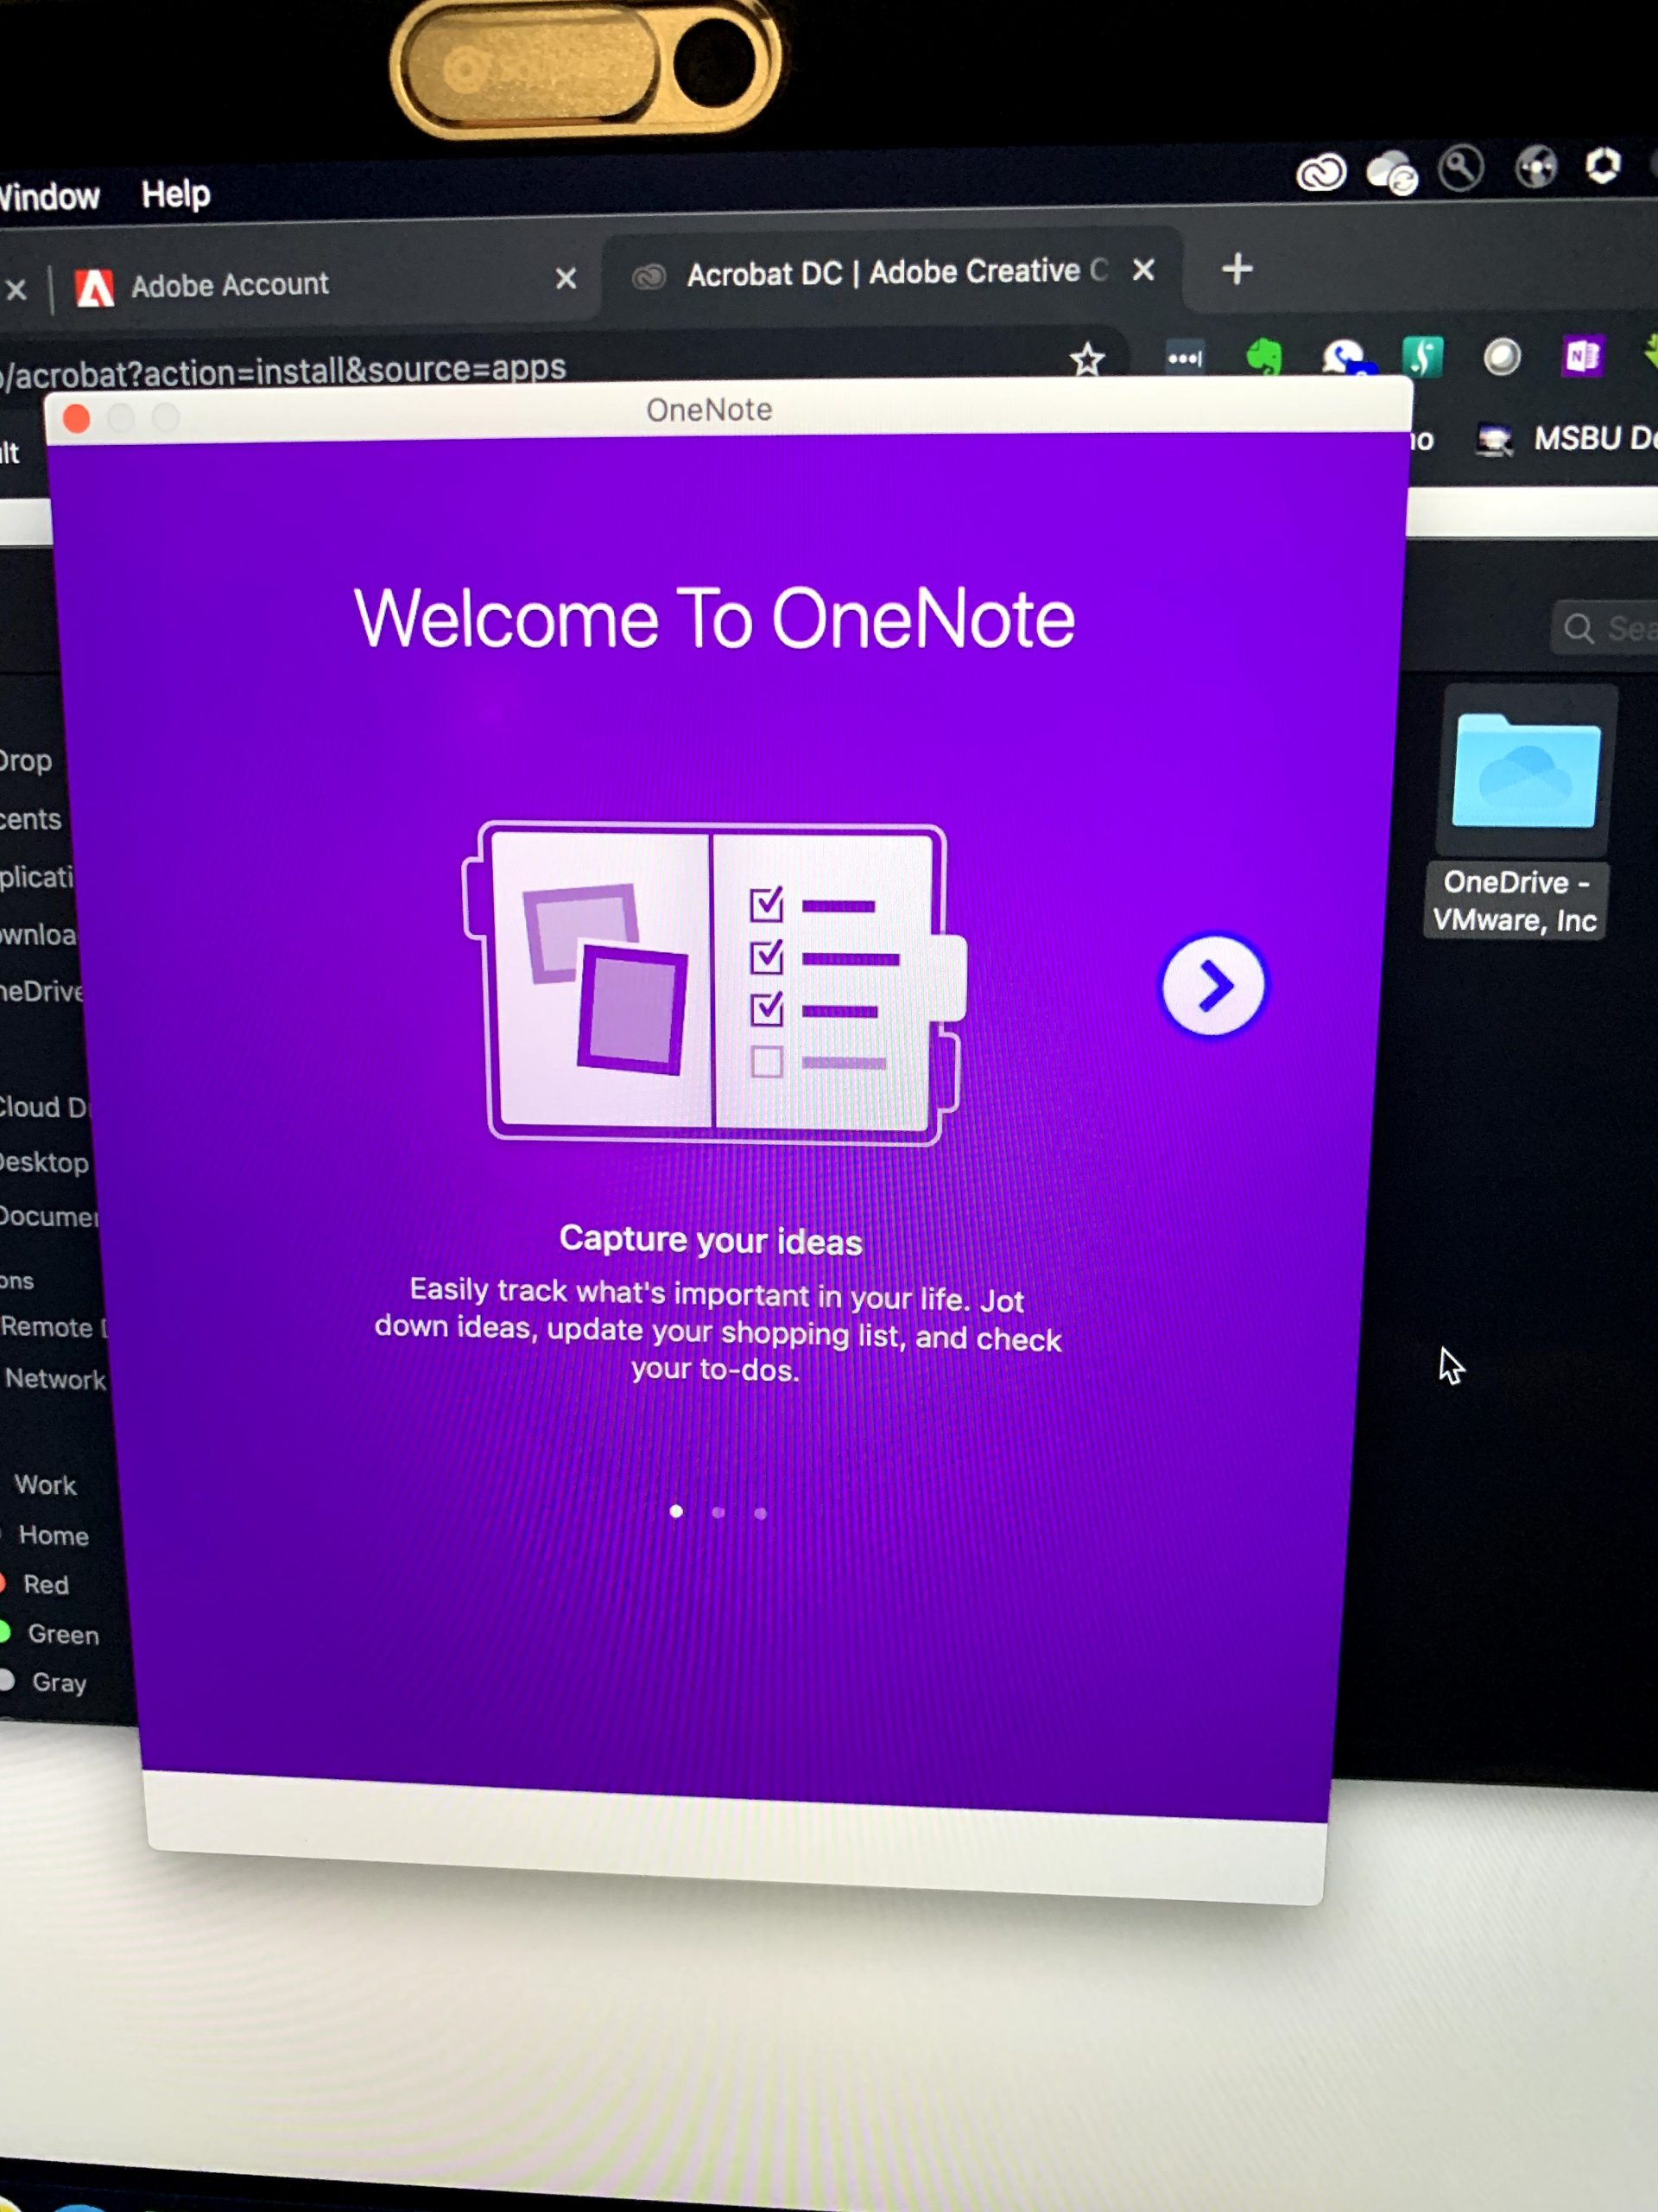This screenshot has width=1658, height=2212.
Task: Click the OneDrive sync status icon
Action: point(1391,173)
